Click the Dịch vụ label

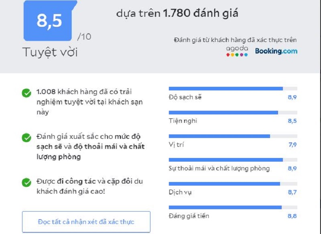tap(180, 192)
